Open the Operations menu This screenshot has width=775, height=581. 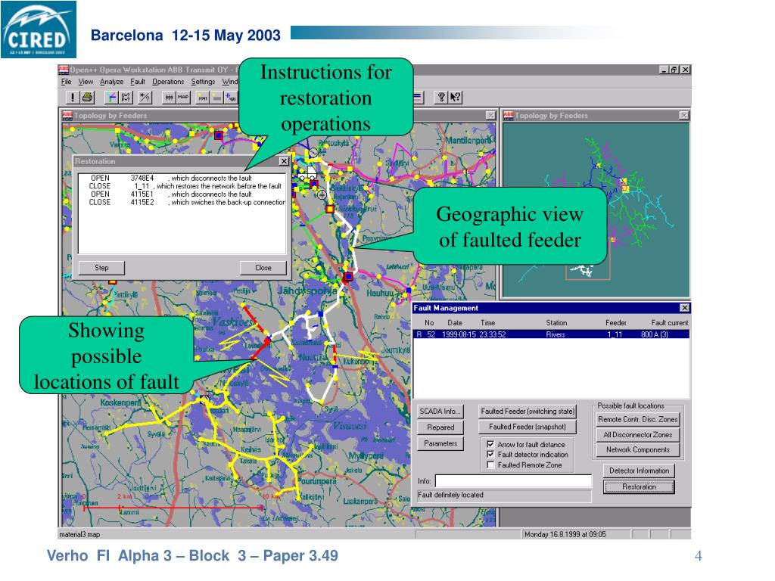[168, 82]
